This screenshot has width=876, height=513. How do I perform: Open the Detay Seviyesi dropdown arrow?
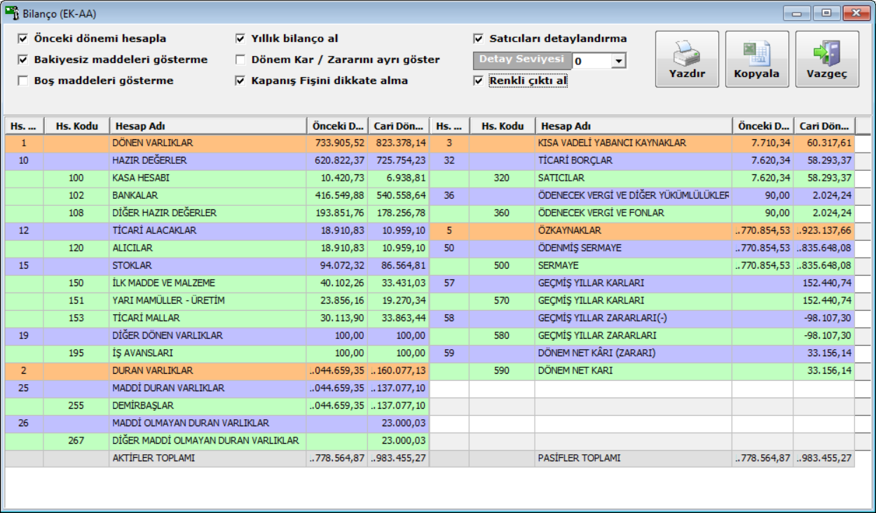(618, 62)
